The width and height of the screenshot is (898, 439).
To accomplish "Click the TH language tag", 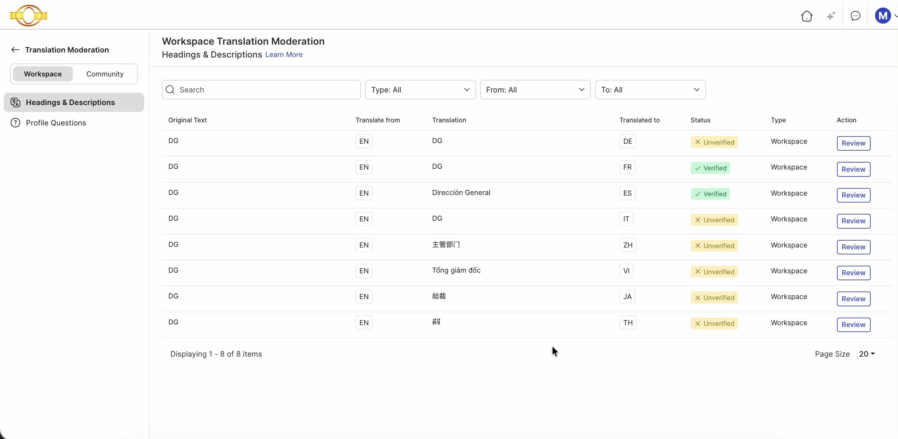I will (628, 323).
